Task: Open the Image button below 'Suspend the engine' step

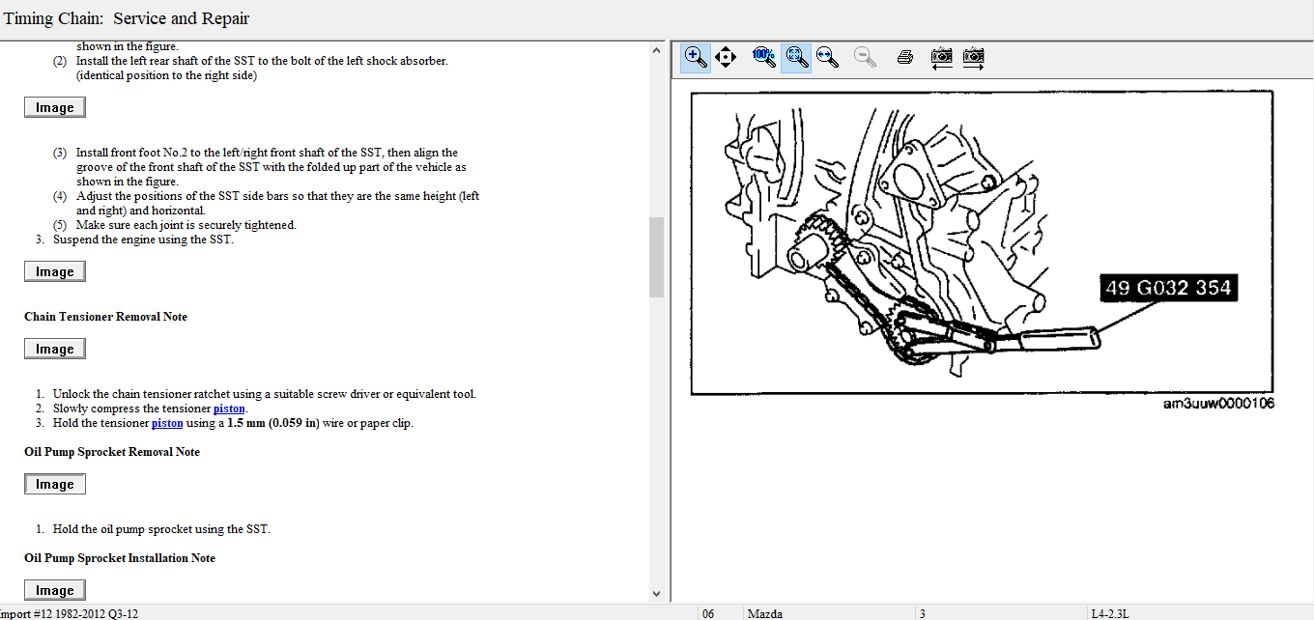Action: click(55, 271)
